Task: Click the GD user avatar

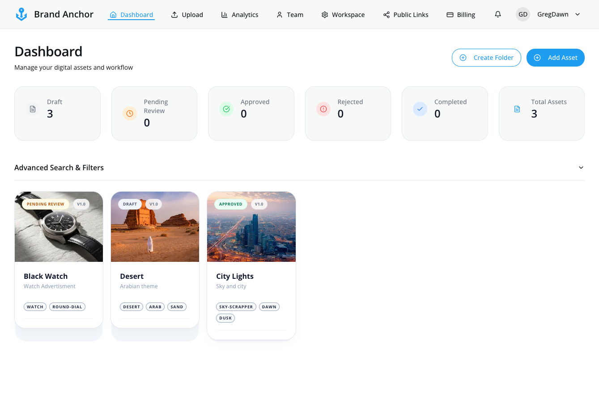Action: pos(523,14)
